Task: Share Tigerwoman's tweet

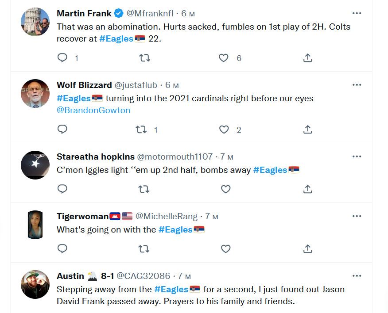Action: [307, 248]
